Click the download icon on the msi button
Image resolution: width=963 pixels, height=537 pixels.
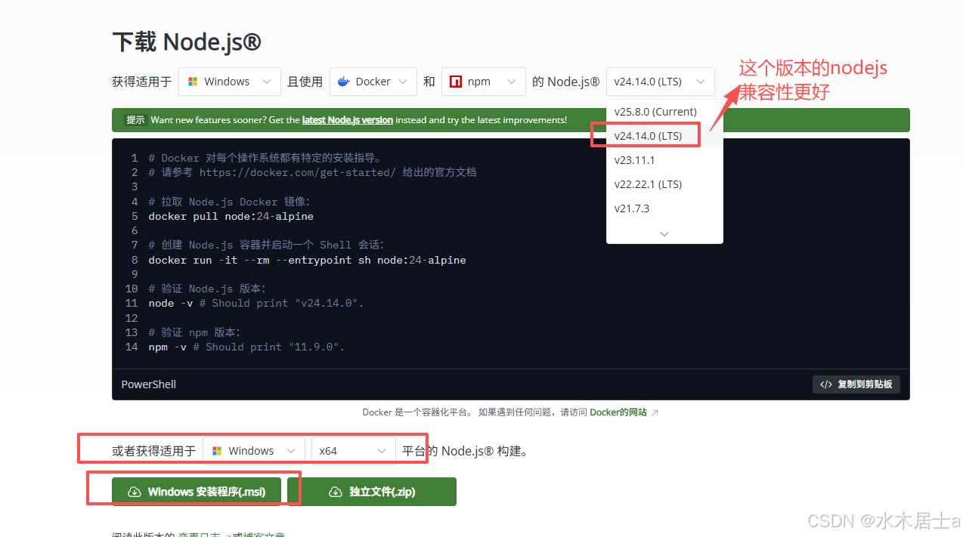coord(135,492)
